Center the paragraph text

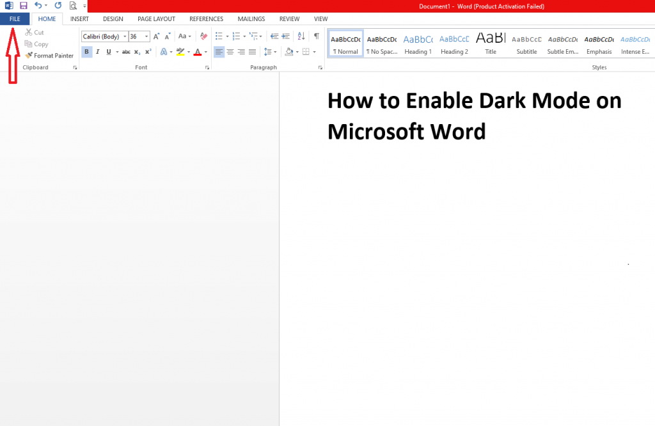click(x=230, y=52)
